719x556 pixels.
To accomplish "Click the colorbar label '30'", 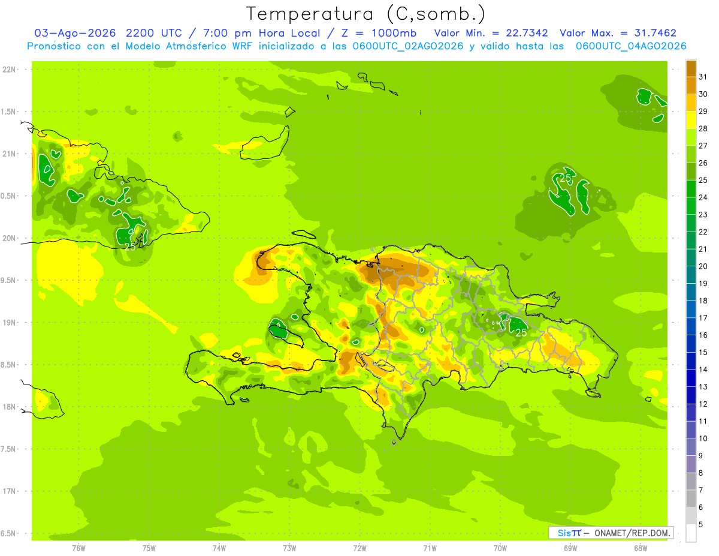I will 703,94.
